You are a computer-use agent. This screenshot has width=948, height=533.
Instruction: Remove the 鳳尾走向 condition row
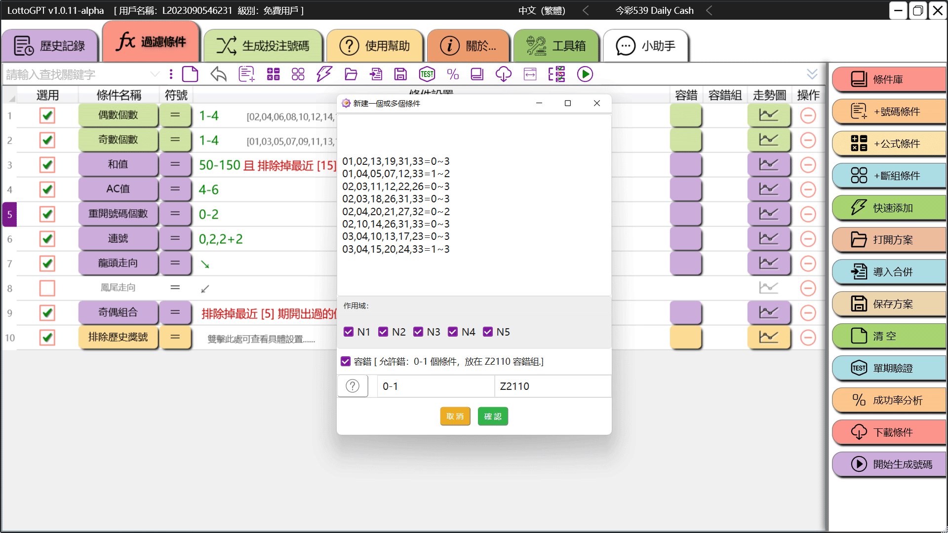tap(808, 288)
